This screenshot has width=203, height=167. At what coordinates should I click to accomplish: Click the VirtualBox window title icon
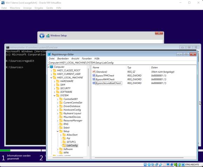coord(3,2)
